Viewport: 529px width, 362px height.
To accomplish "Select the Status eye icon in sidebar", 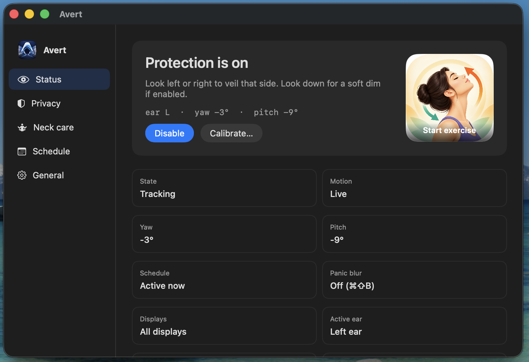I will click(23, 80).
